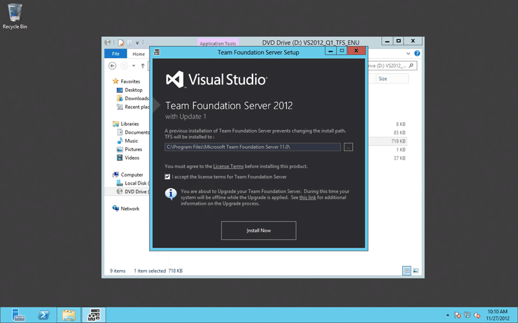This screenshot has width=518, height=323.
Task: Sort files by the Size column header
Action: [x=392, y=79]
